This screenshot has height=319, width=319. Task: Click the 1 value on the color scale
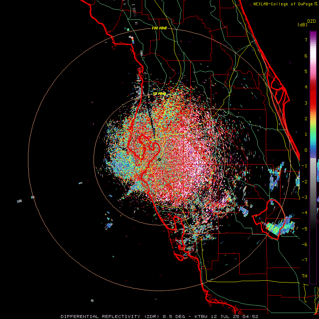tap(306, 134)
